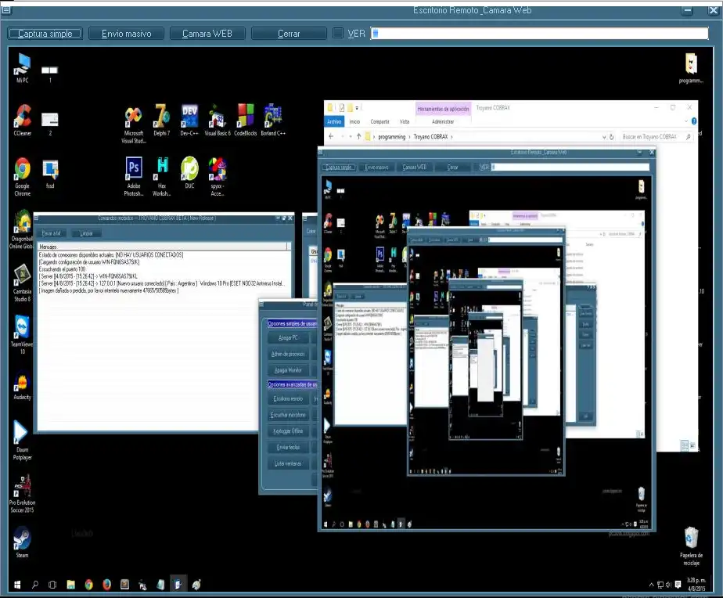This screenshot has height=598, width=723.
Task: Click the Explorer refresh button
Action: coord(611,137)
